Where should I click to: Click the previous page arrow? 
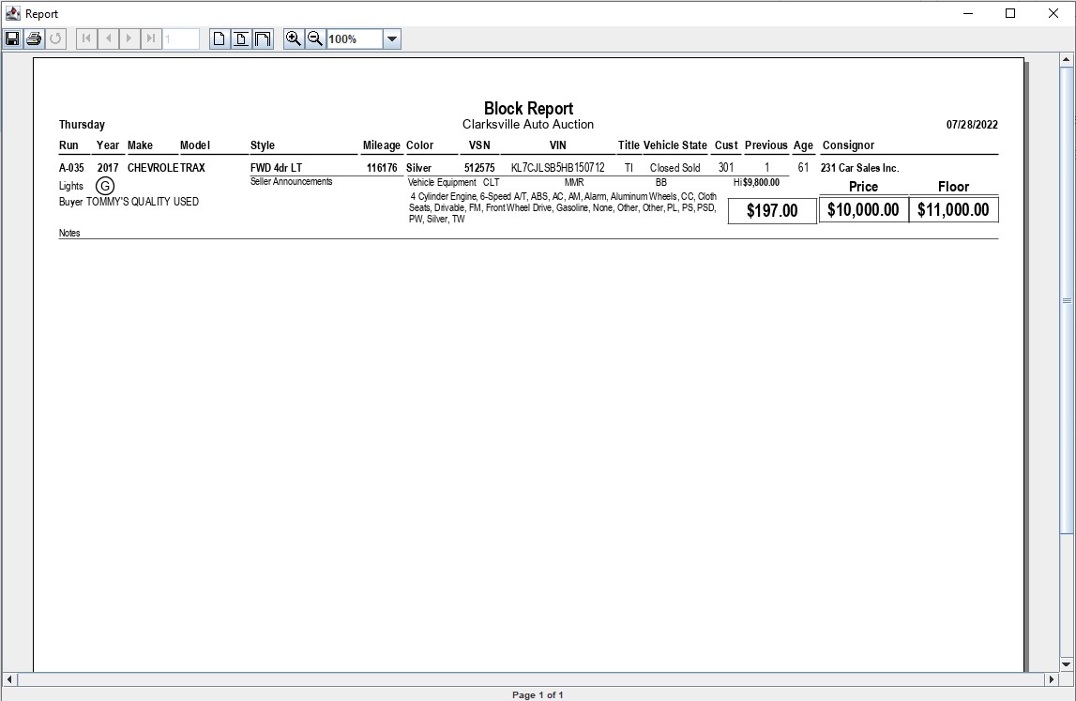click(x=108, y=38)
